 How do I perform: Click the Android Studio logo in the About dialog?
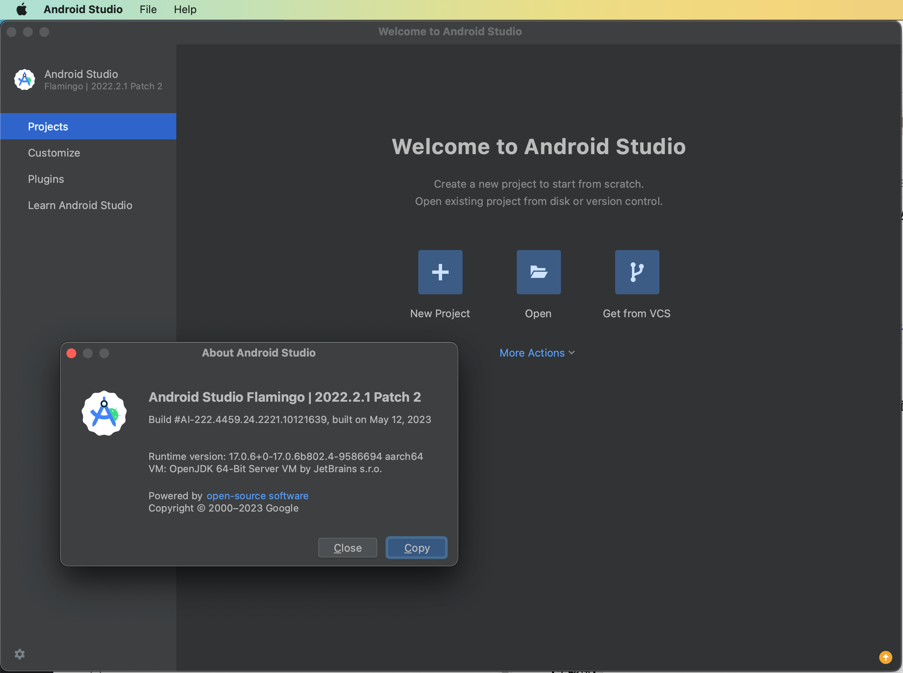pyautogui.click(x=104, y=413)
